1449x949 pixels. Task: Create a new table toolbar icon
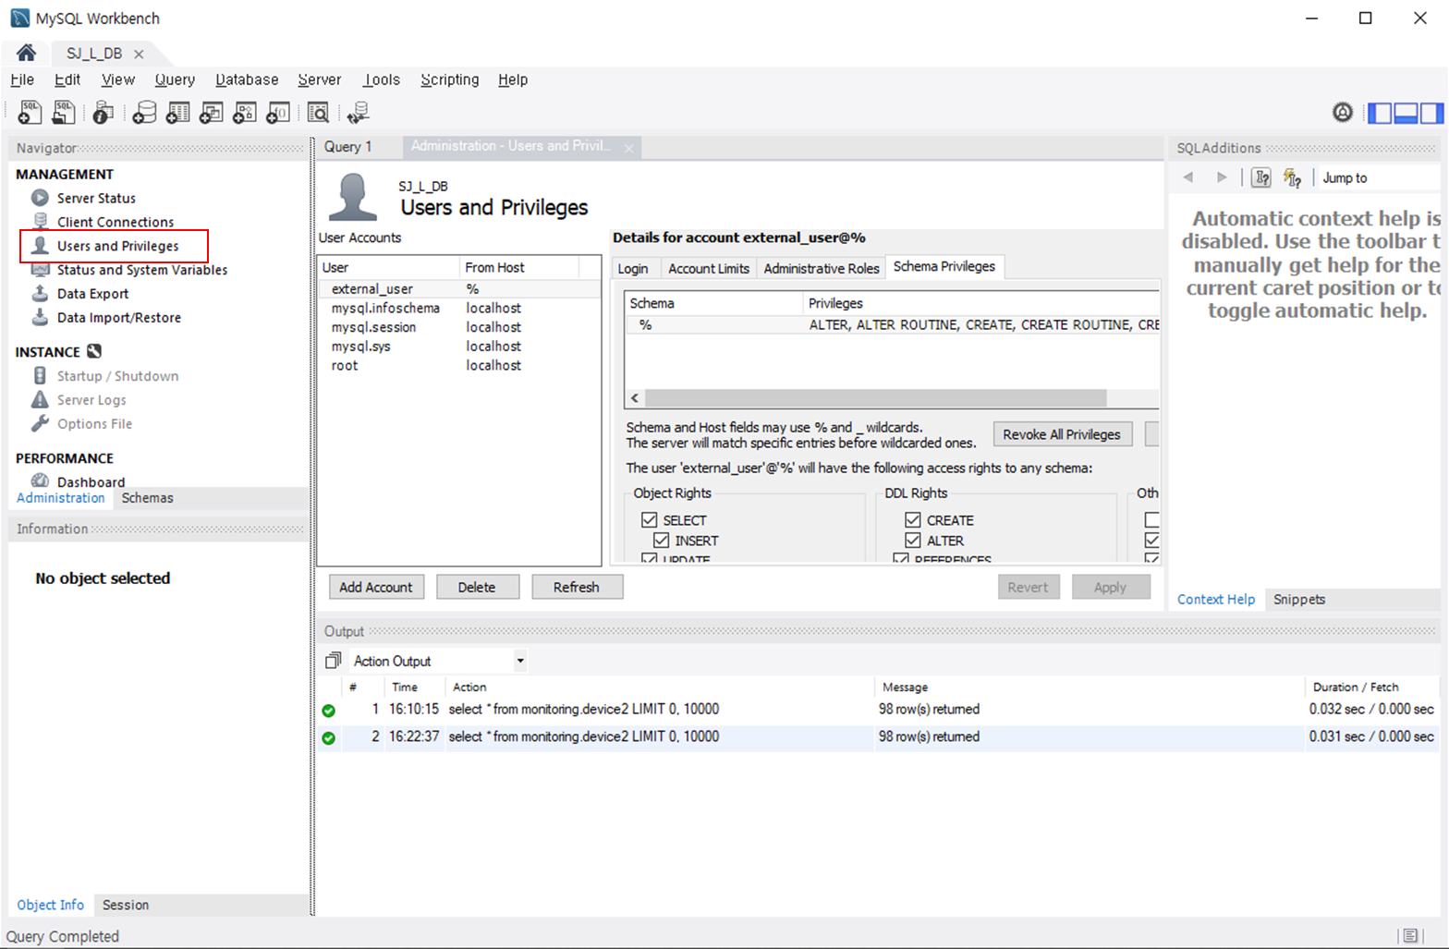[x=177, y=113]
